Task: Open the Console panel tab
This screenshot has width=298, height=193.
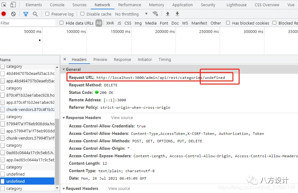Action: pyautogui.click(x=57, y=5)
